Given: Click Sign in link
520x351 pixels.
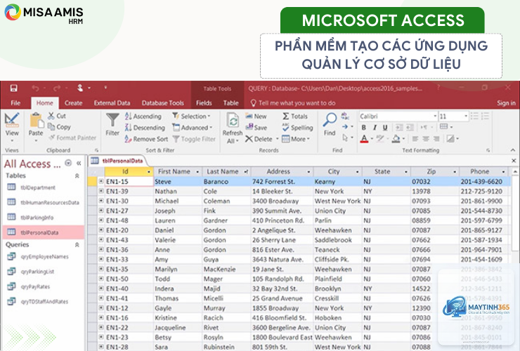Looking at the screenshot, I should coord(506,103).
